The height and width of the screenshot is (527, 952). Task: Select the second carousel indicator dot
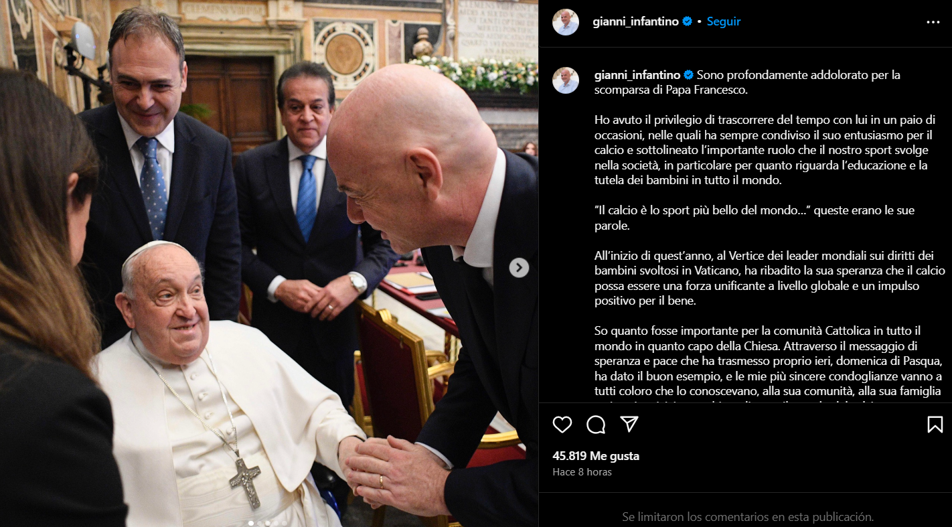[259, 523]
